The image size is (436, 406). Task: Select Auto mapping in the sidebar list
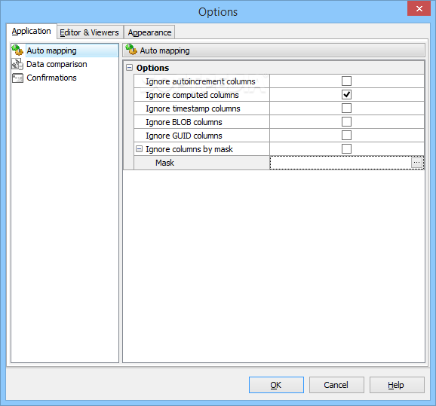72,50
